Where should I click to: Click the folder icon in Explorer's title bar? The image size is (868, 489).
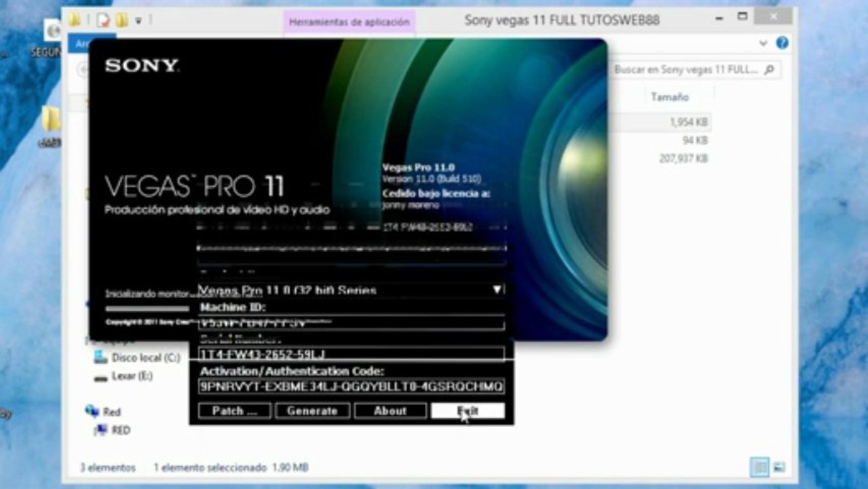[75, 20]
